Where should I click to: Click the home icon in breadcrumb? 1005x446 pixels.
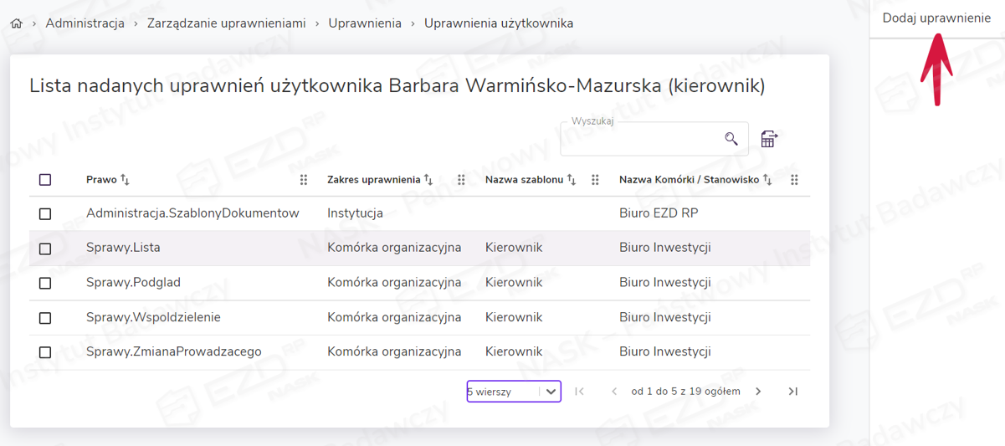click(17, 24)
